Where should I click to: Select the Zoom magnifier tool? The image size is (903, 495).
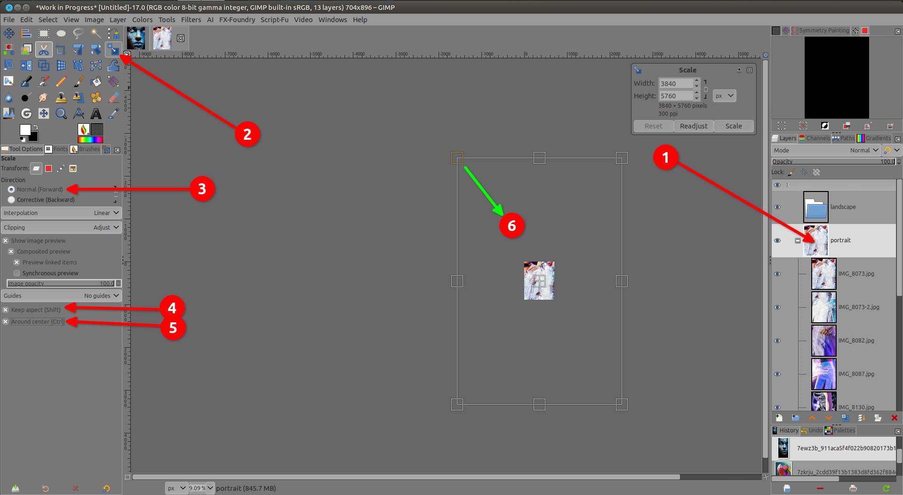61,113
